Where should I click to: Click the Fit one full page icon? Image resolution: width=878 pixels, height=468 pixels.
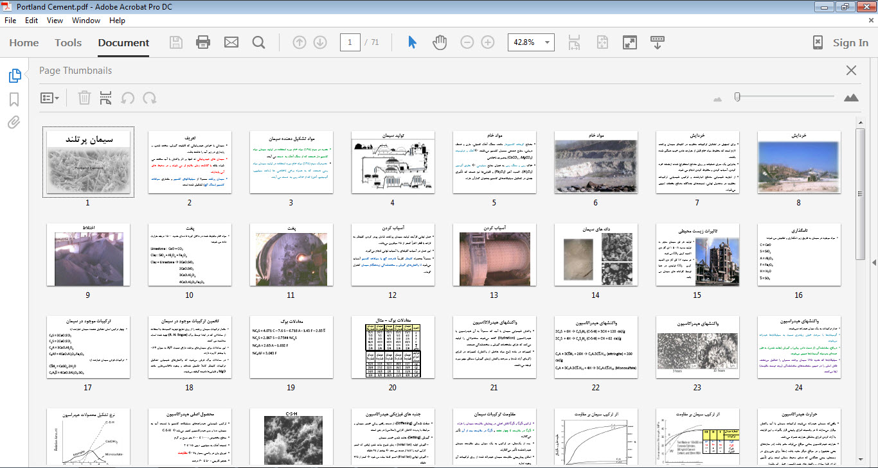click(602, 42)
